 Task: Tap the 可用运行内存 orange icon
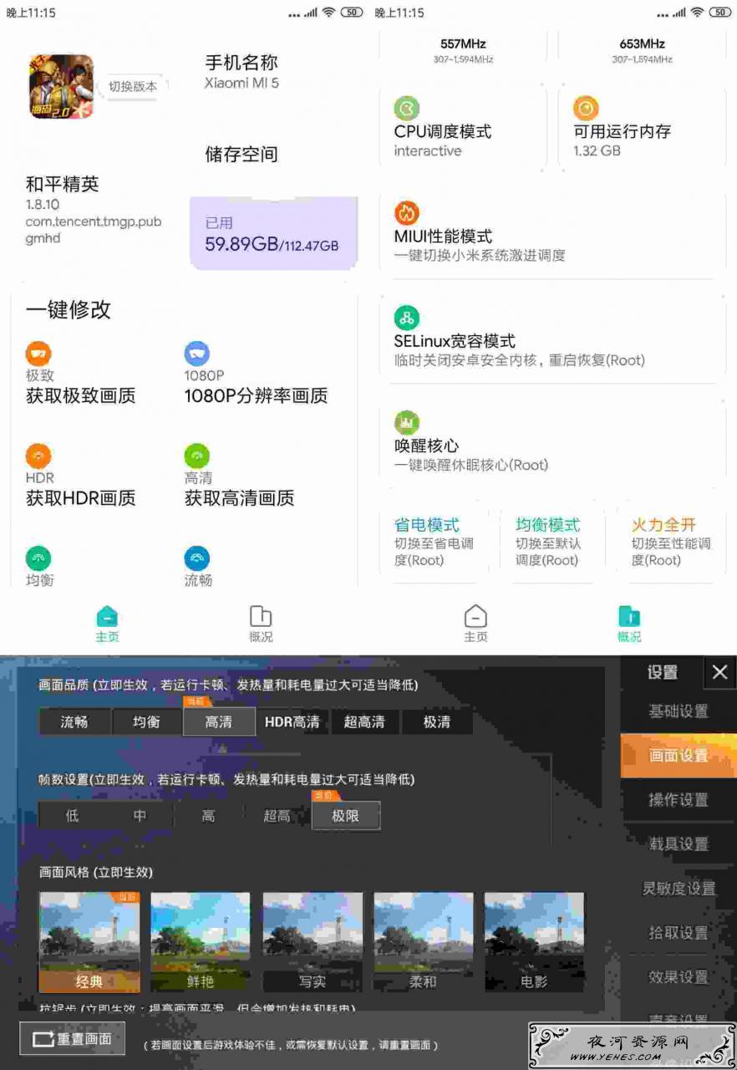pyautogui.click(x=586, y=109)
